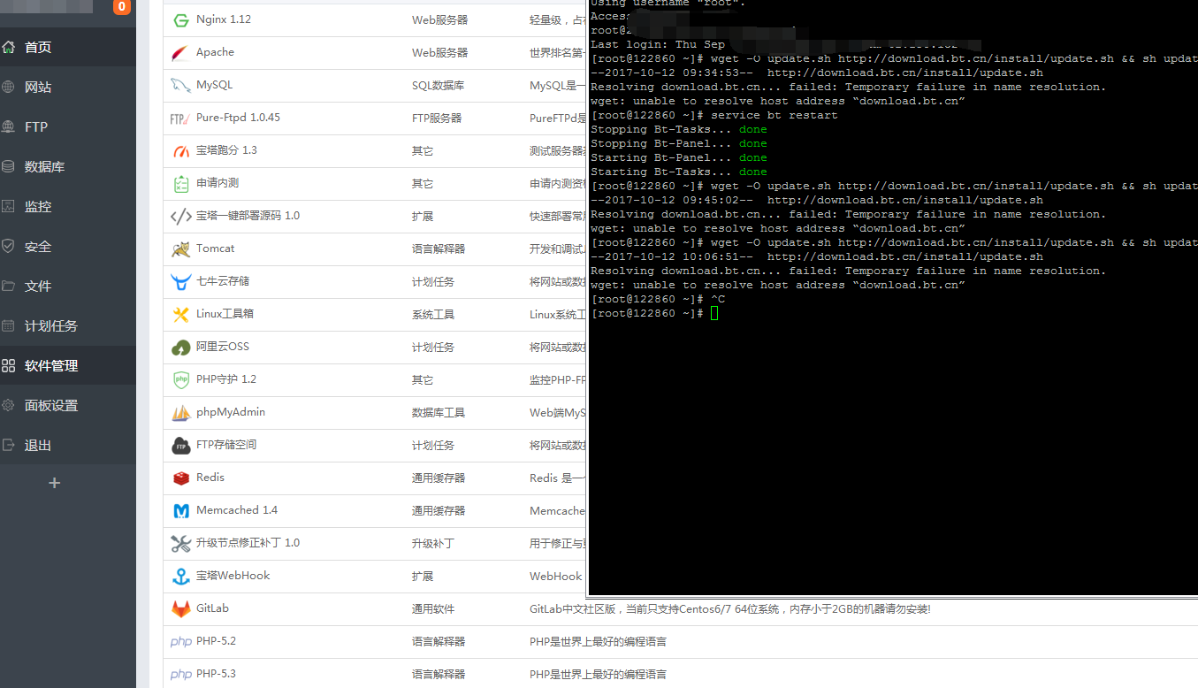Click the phpMyAdmin sailboat icon
The image size is (1198, 688).
[x=180, y=413]
